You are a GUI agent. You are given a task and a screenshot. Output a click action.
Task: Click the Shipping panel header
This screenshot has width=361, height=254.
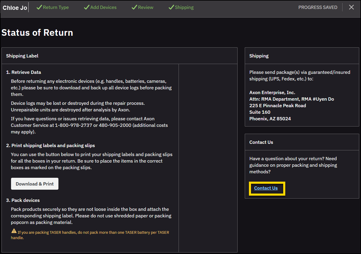point(259,56)
